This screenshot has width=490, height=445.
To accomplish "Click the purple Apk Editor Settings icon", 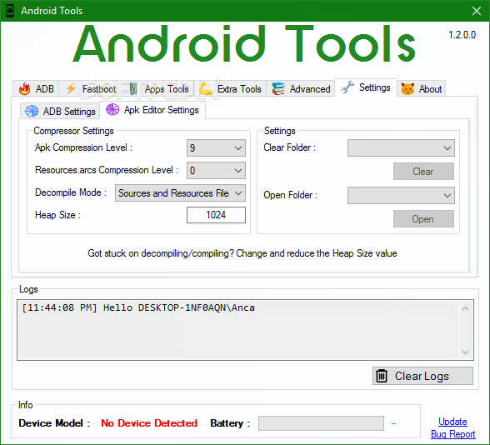I will [112, 109].
